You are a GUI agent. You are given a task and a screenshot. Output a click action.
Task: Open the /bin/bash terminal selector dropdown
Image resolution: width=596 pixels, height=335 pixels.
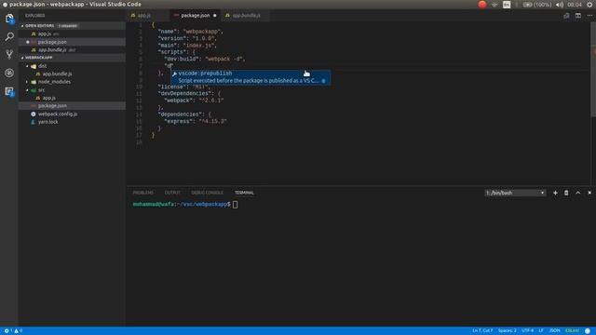pos(515,193)
